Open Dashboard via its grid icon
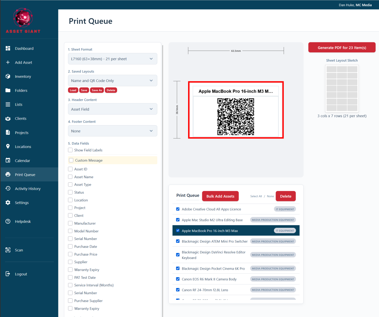Image resolution: width=379 pixels, height=317 pixels. coord(8,48)
